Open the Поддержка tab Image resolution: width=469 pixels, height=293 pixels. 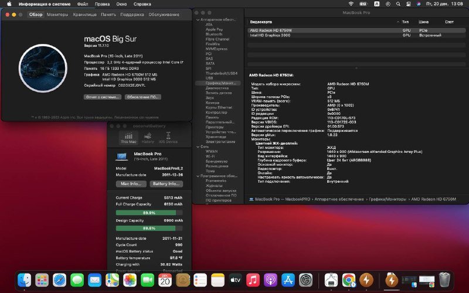pyautogui.click(x=132, y=14)
